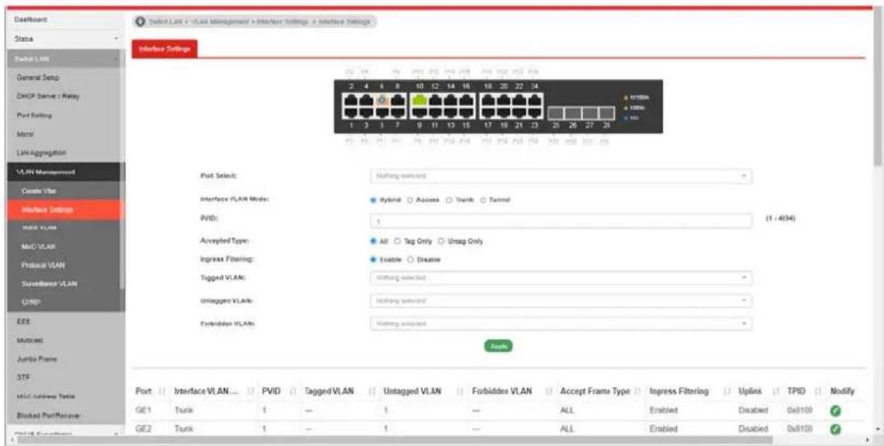Select Trunk interface VLAN mode
Image resolution: width=884 pixels, height=446 pixels.
[450, 200]
